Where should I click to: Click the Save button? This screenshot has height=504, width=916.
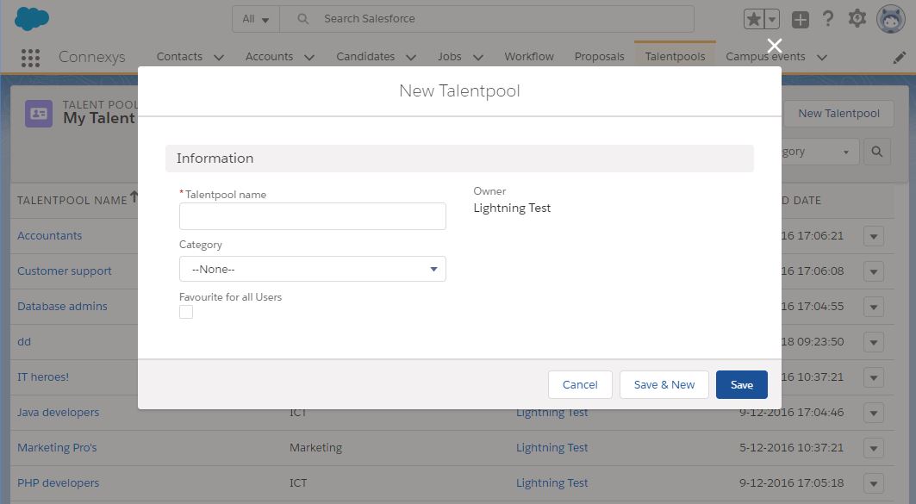(742, 385)
